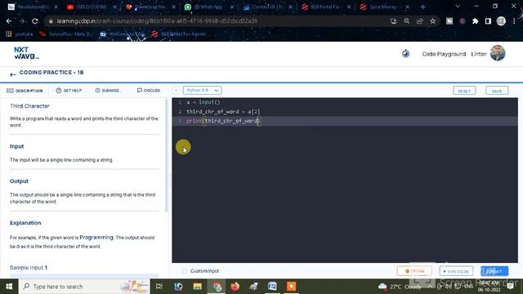The image size is (523, 294).
Task: Click the Linton username text
Action: pos(479,54)
